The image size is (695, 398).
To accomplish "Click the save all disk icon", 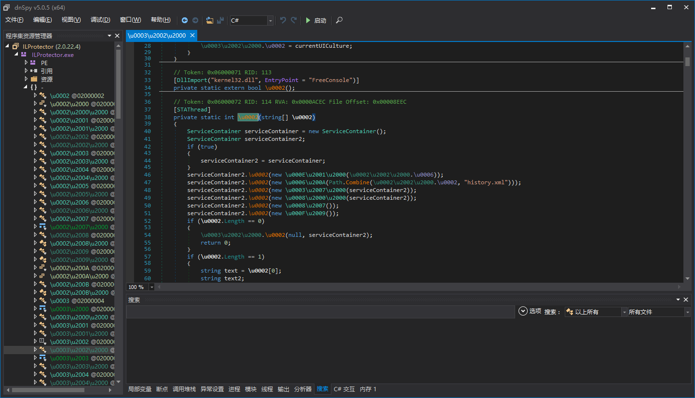I will pyautogui.click(x=220, y=20).
